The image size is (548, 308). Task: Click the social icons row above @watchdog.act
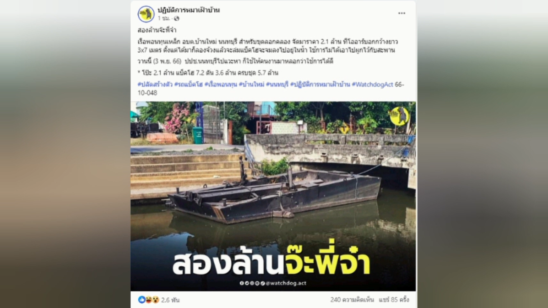pyautogui.click(x=252, y=283)
